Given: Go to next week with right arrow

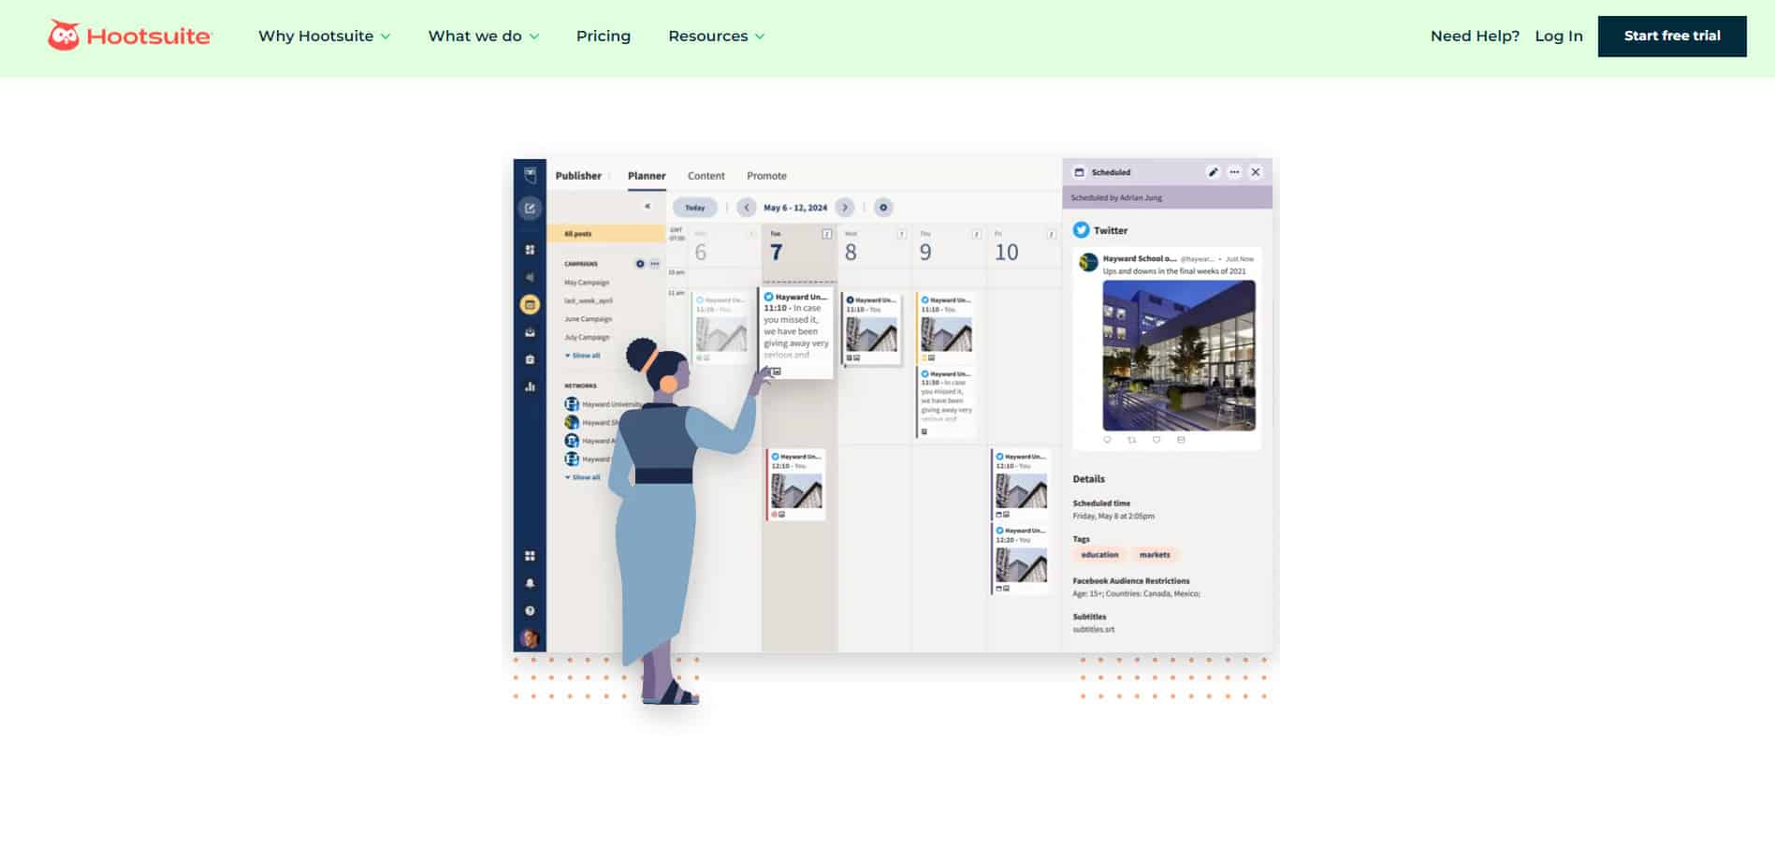Looking at the screenshot, I should pos(845,208).
